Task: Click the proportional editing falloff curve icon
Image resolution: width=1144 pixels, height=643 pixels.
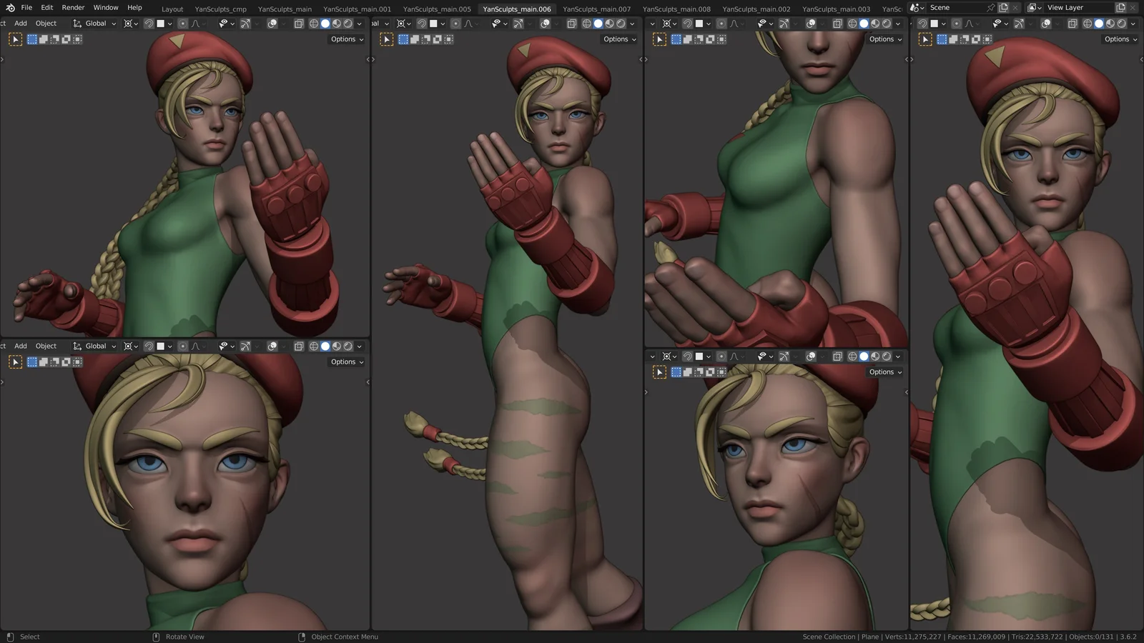Action: pyautogui.click(x=196, y=23)
